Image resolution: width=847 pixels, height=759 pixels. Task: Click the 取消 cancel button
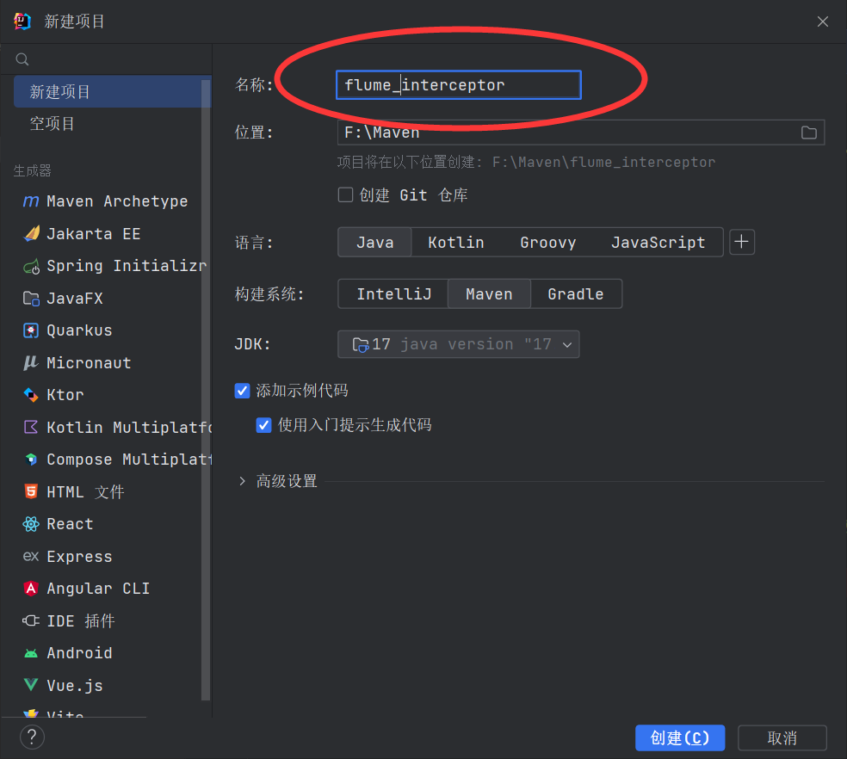pos(782,738)
